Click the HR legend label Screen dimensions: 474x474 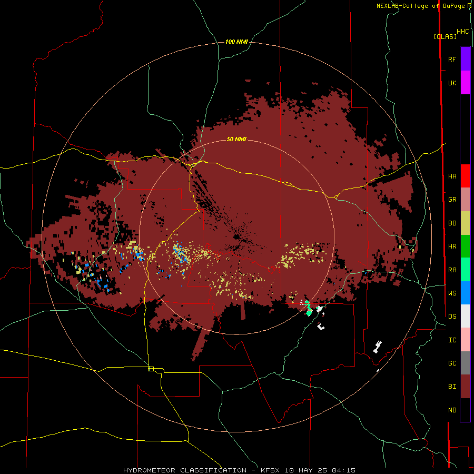(x=452, y=246)
